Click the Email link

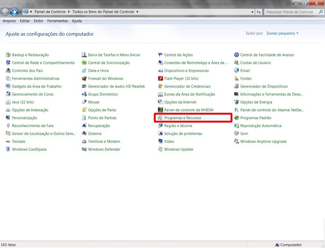[x=245, y=71]
